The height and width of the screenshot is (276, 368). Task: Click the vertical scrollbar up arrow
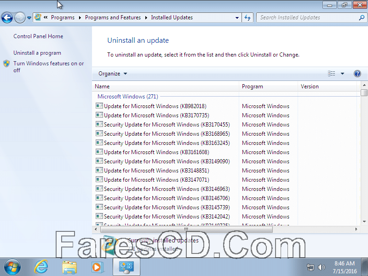point(364,85)
